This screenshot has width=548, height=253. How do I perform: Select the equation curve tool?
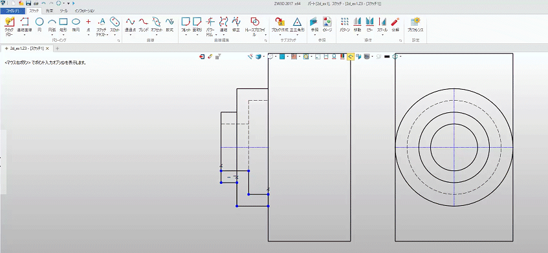(170, 25)
